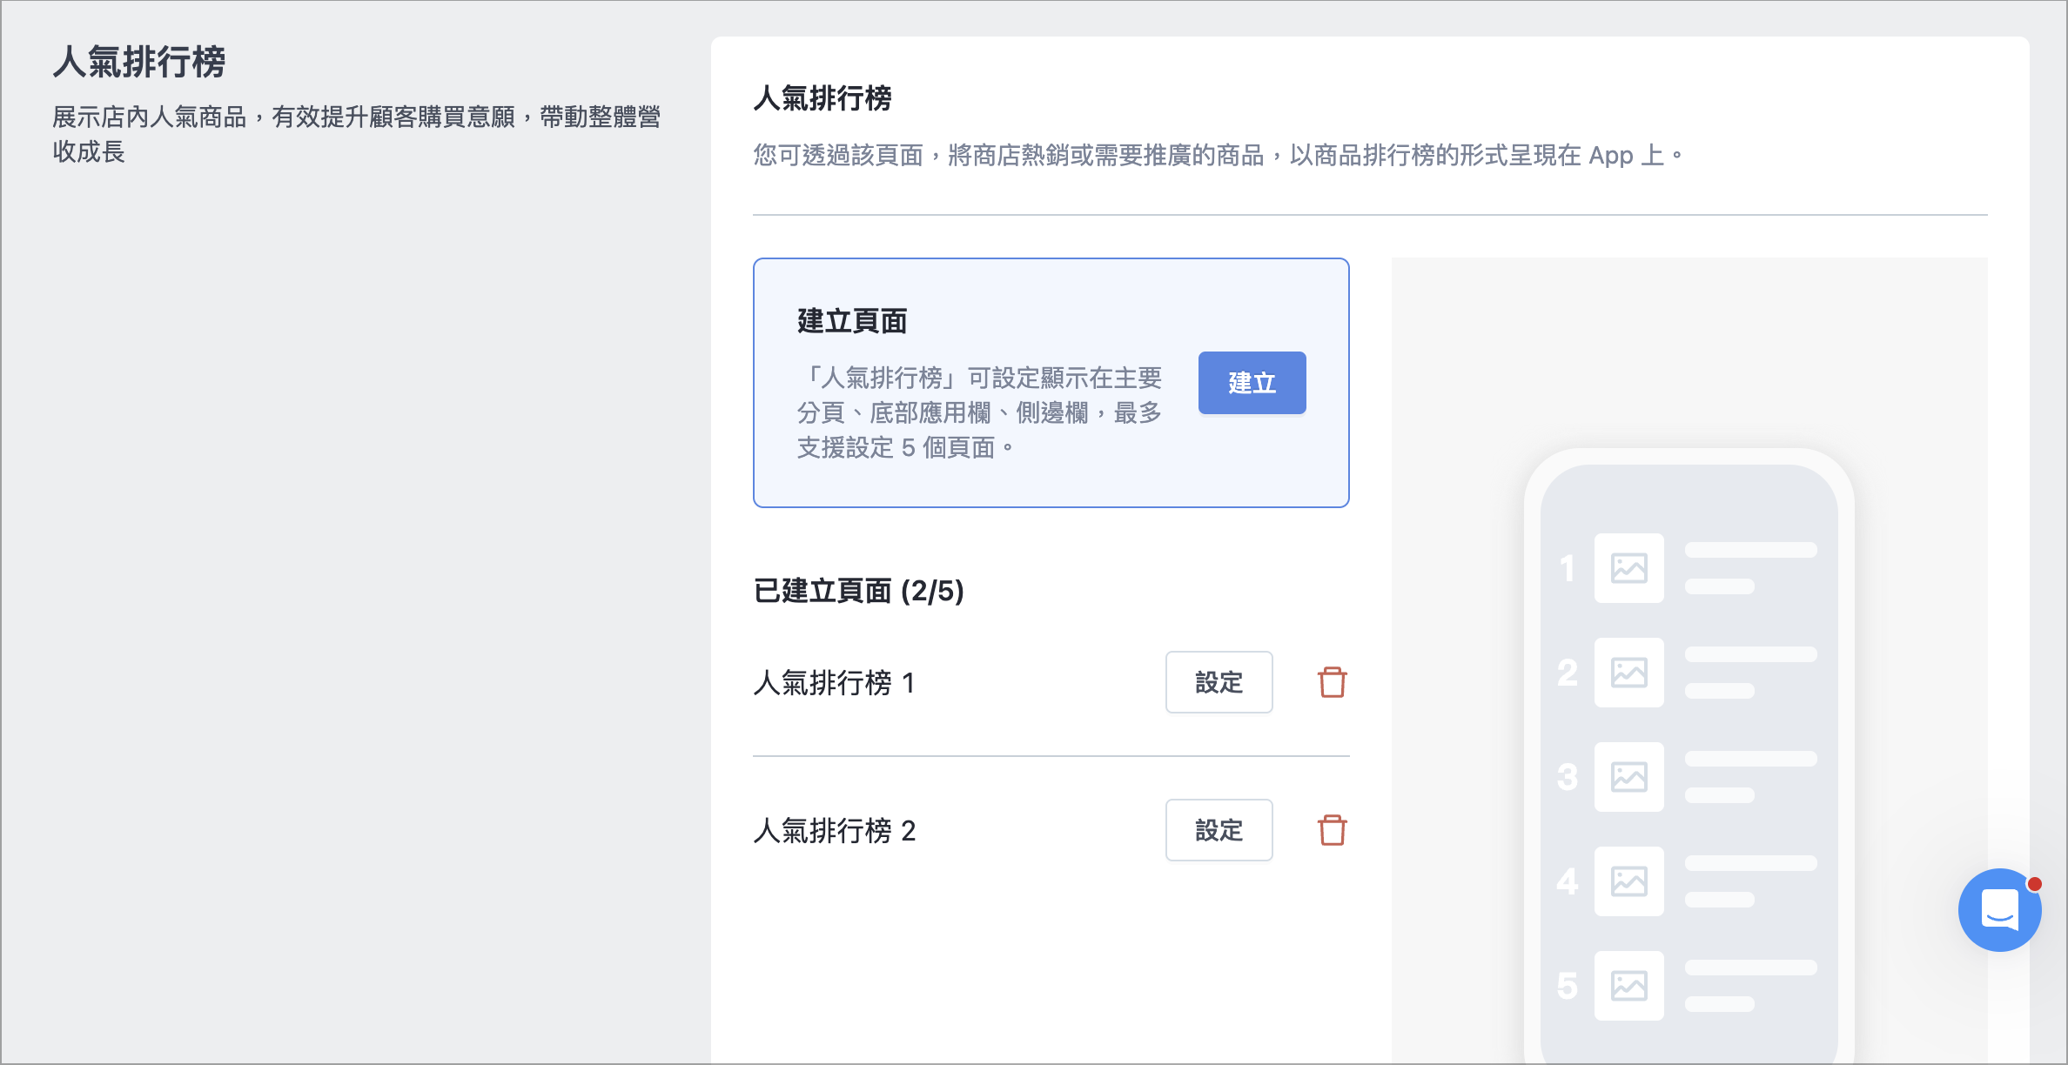Image resolution: width=2068 pixels, height=1065 pixels.
Task: Click the left-side 人氣排行榜 page title
Action: tap(139, 62)
